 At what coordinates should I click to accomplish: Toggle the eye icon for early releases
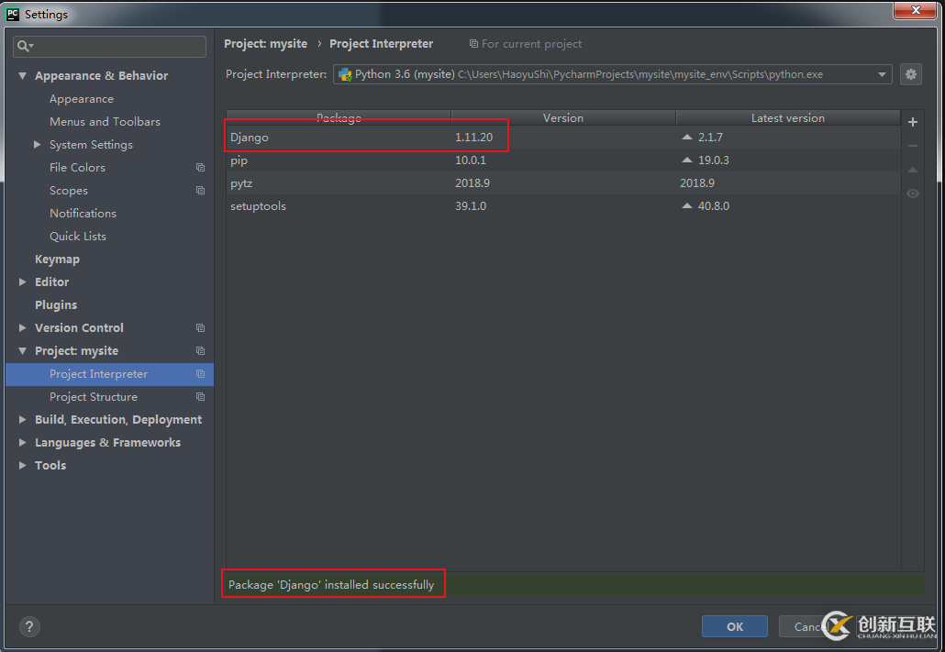coord(912,193)
